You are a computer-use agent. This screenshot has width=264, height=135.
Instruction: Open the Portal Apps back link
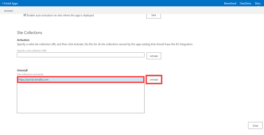[11, 3]
